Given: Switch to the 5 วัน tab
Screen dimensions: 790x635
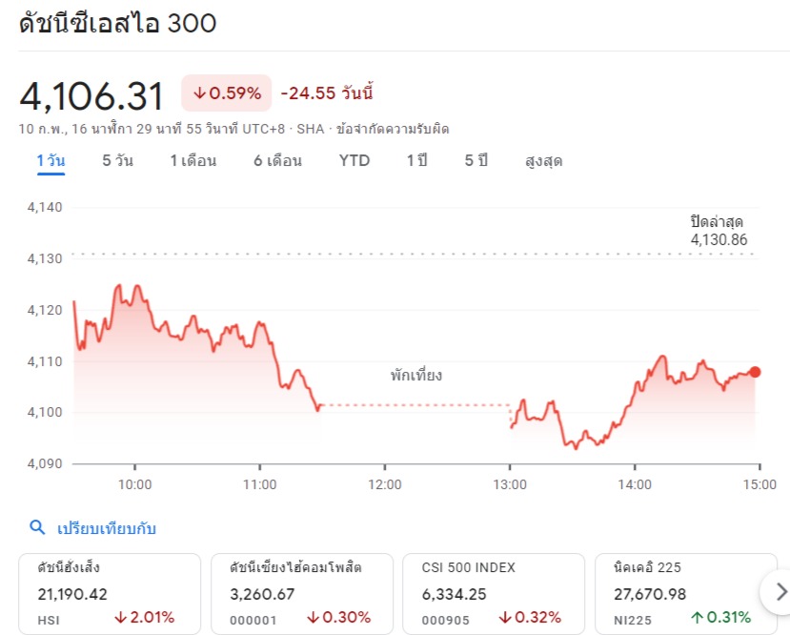Looking at the screenshot, I should [x=117, y=160].
